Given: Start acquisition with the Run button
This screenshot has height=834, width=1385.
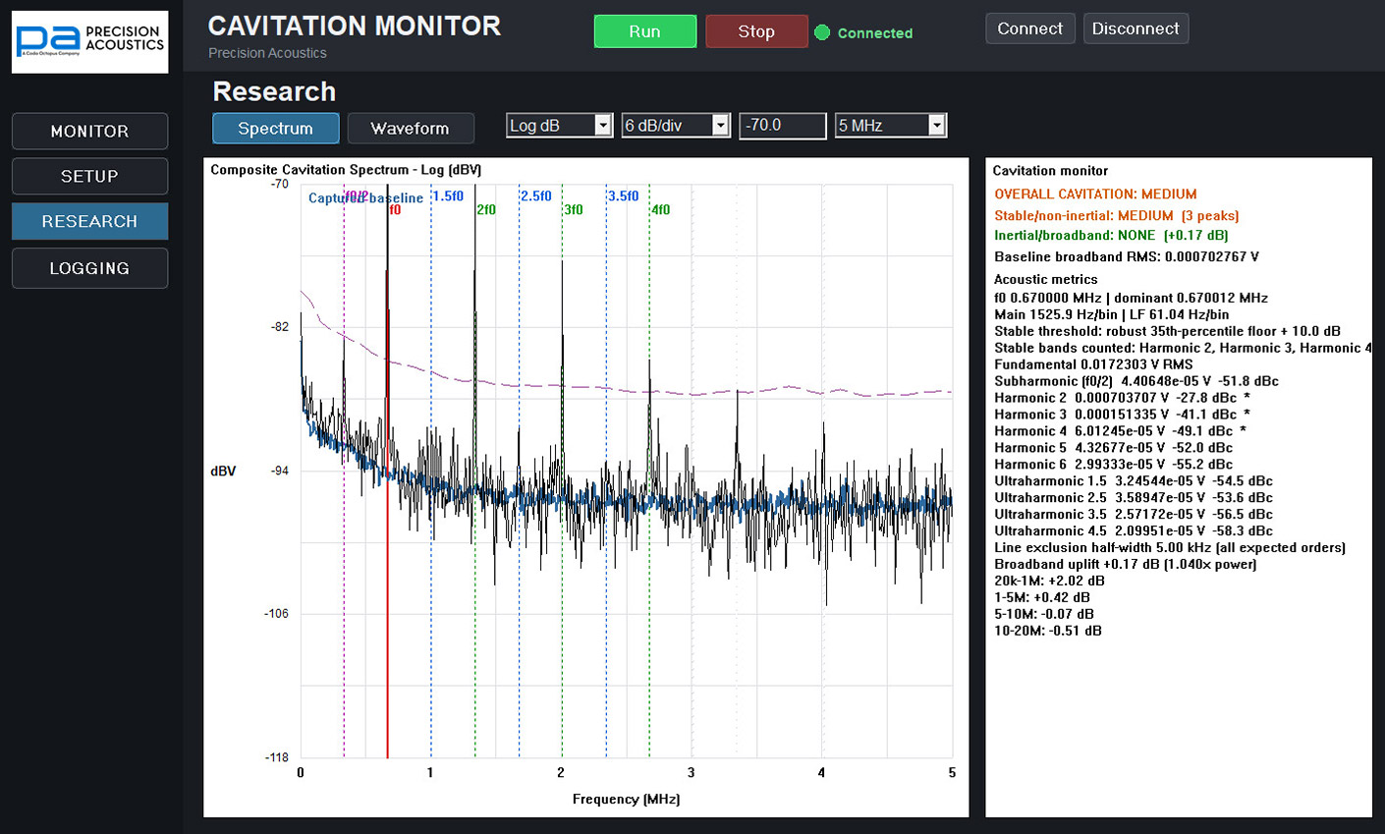Looking at the screenshot, I should pos(644,31).
